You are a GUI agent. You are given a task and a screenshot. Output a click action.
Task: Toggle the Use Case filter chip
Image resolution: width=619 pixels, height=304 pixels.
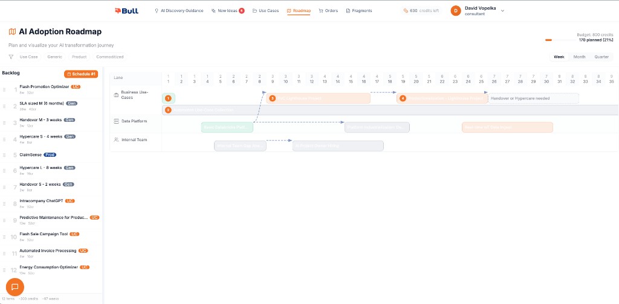coord(28,57)
